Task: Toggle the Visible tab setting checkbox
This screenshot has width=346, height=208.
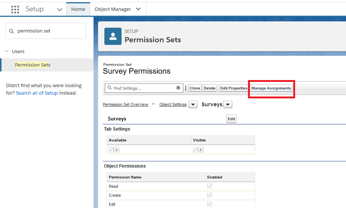Action: 195,150
